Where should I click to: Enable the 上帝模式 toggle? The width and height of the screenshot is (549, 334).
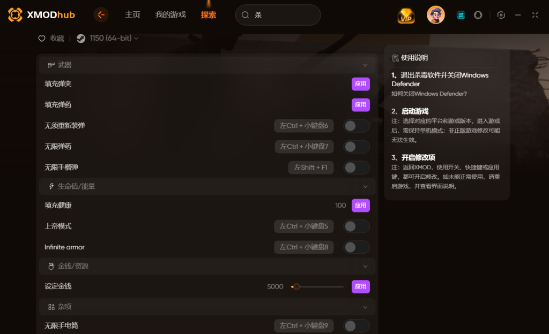click(x=356, y=226)
